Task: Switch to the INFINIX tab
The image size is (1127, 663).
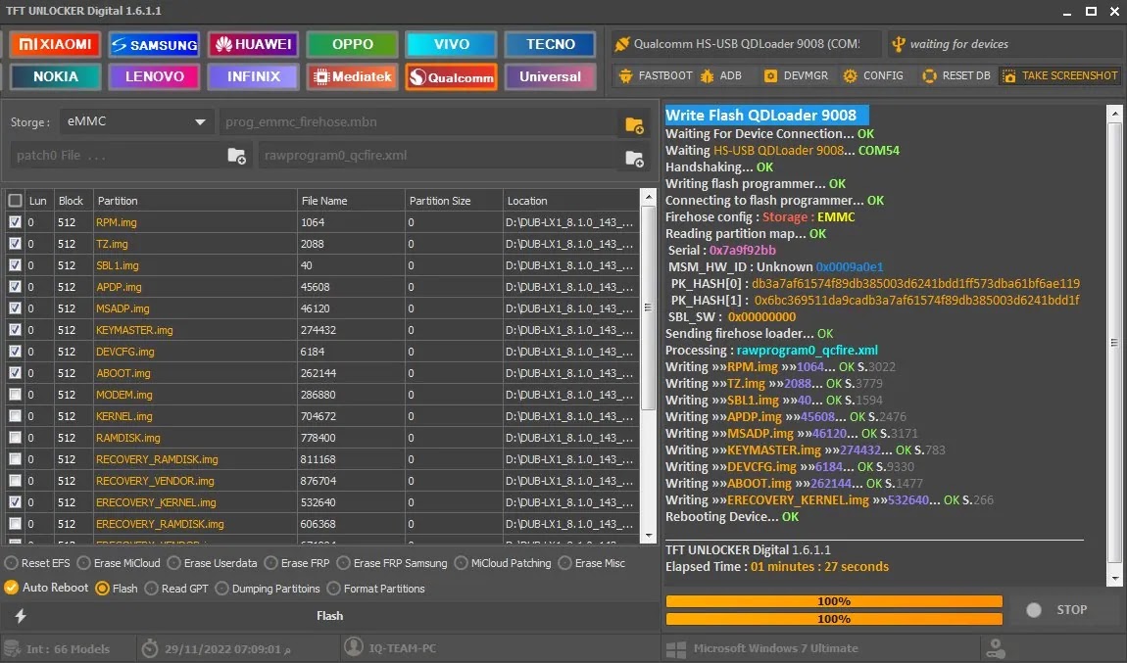Action: pyautogui.click(x=254, y=76)
